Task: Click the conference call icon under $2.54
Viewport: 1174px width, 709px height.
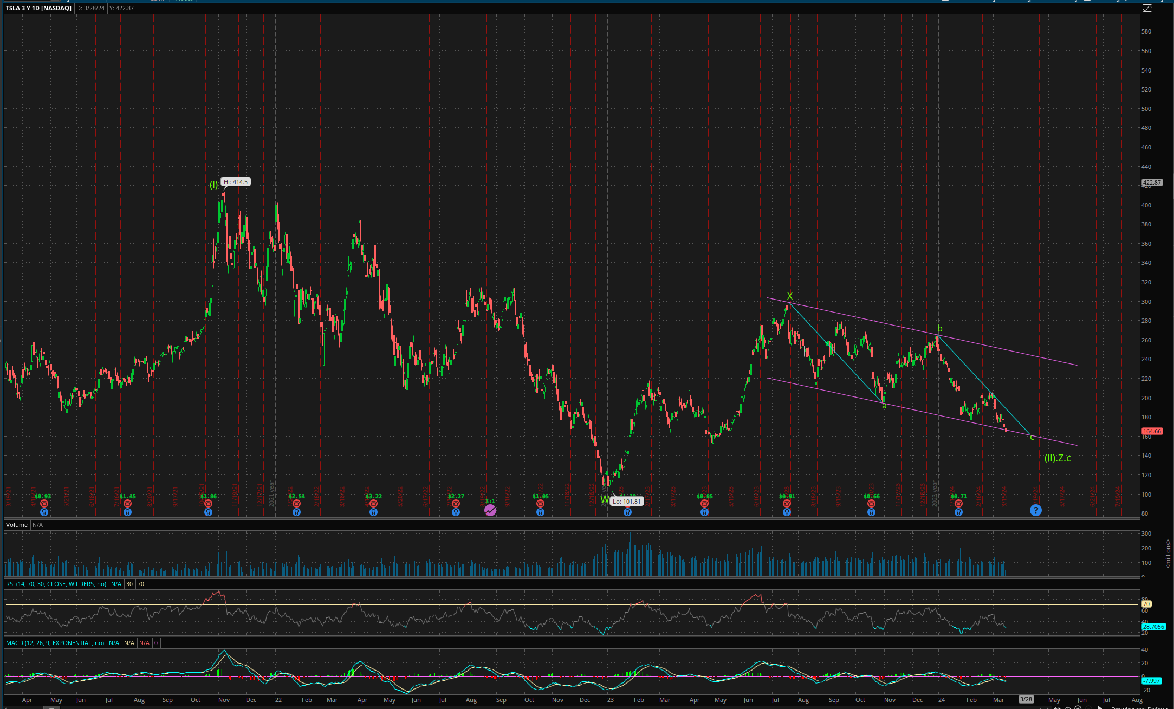Action: (x=296, y=504)
